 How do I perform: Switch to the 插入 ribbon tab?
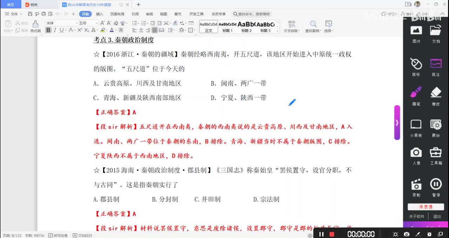pyautogui.click(x=100, y=14)
